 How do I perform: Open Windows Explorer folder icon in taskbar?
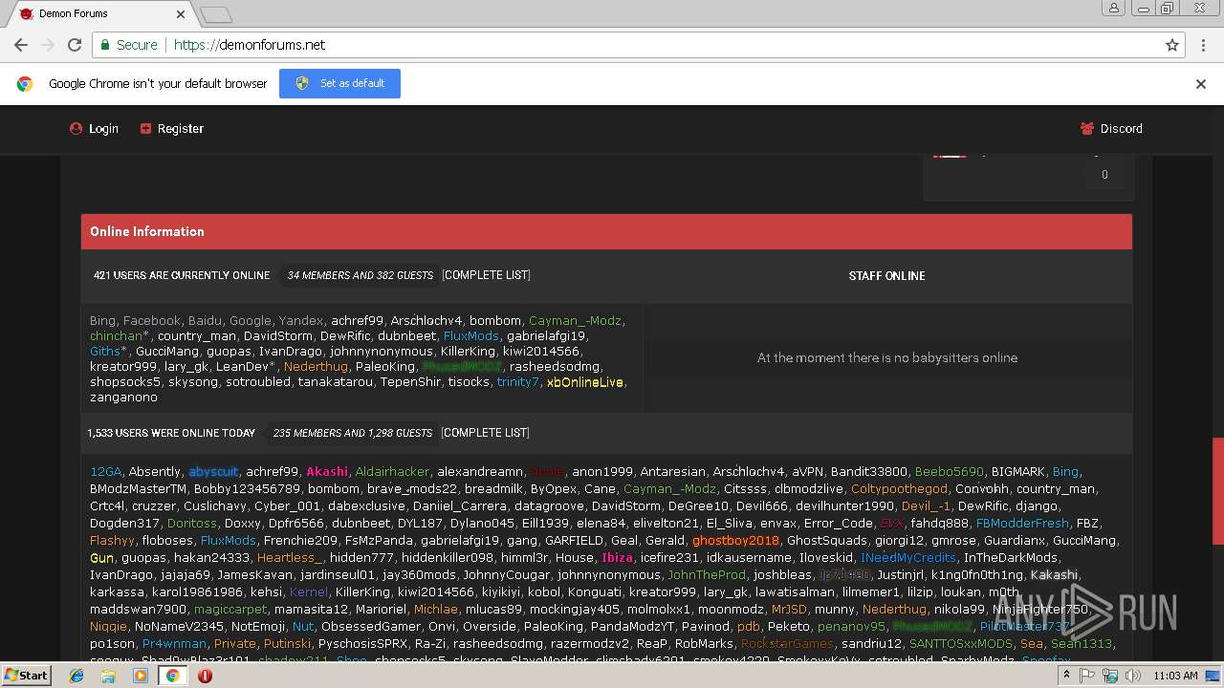coord(108,676)
